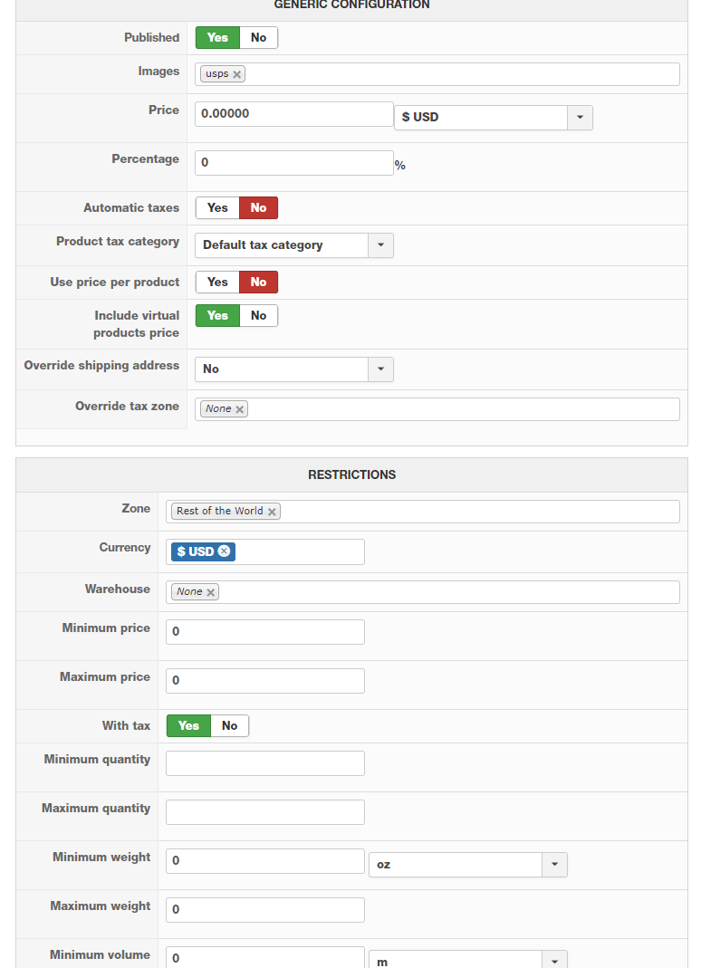Set Use price per product to Yes
The height and width of the screenshot is (968, 701).
click(217, 283)
